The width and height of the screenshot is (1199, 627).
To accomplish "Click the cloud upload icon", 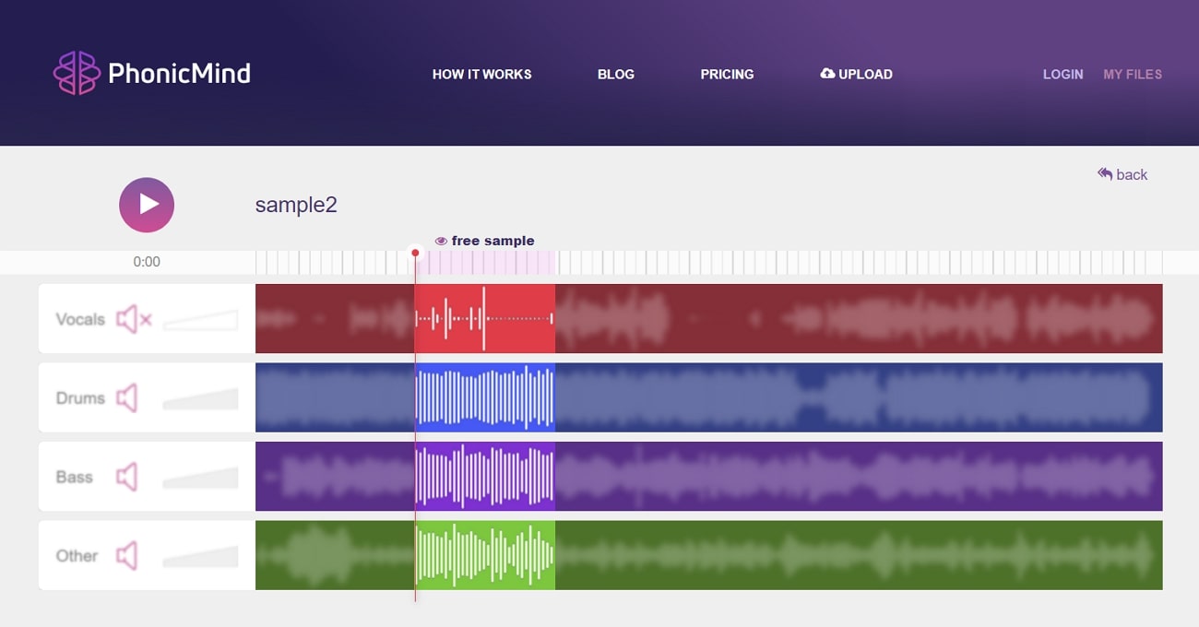I will click(x=827, y=74).
